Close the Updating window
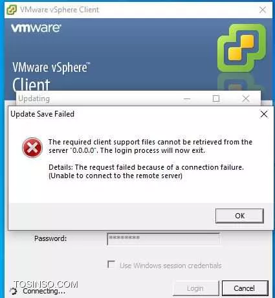 pyautogui.click(x=246, y=98)
